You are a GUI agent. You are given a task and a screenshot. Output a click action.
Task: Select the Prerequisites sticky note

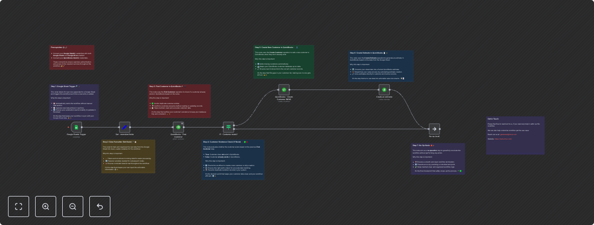(72, 57)
